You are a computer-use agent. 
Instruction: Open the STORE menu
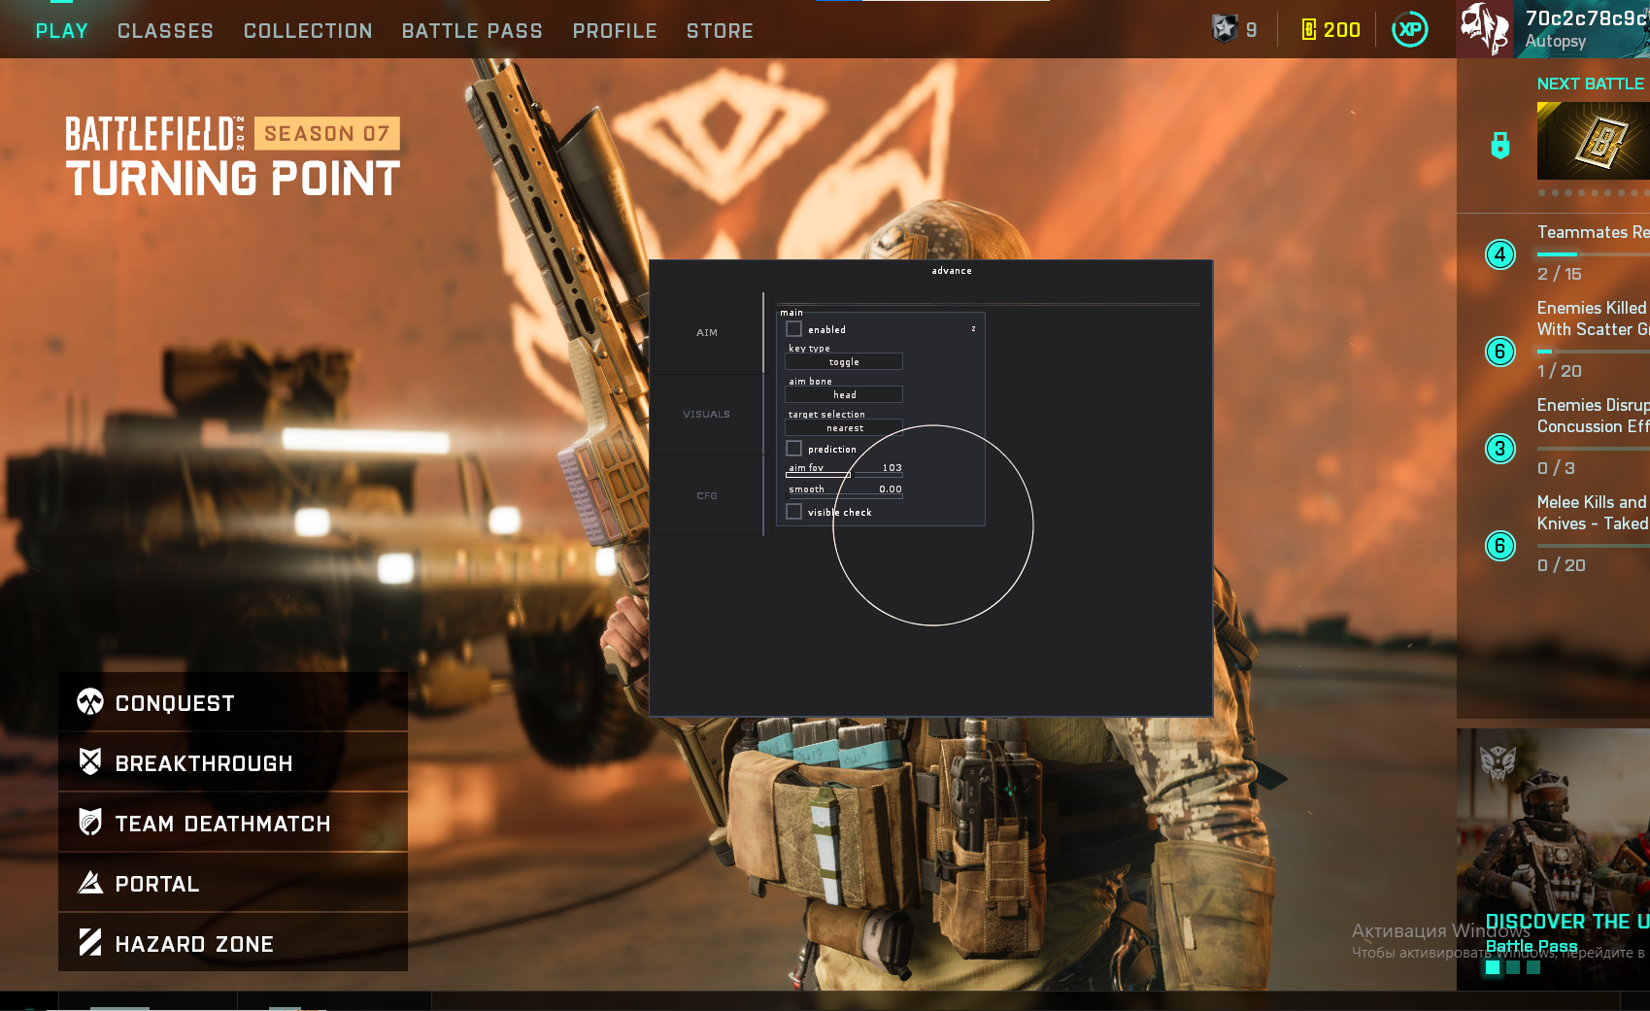(x=720, y=31)
